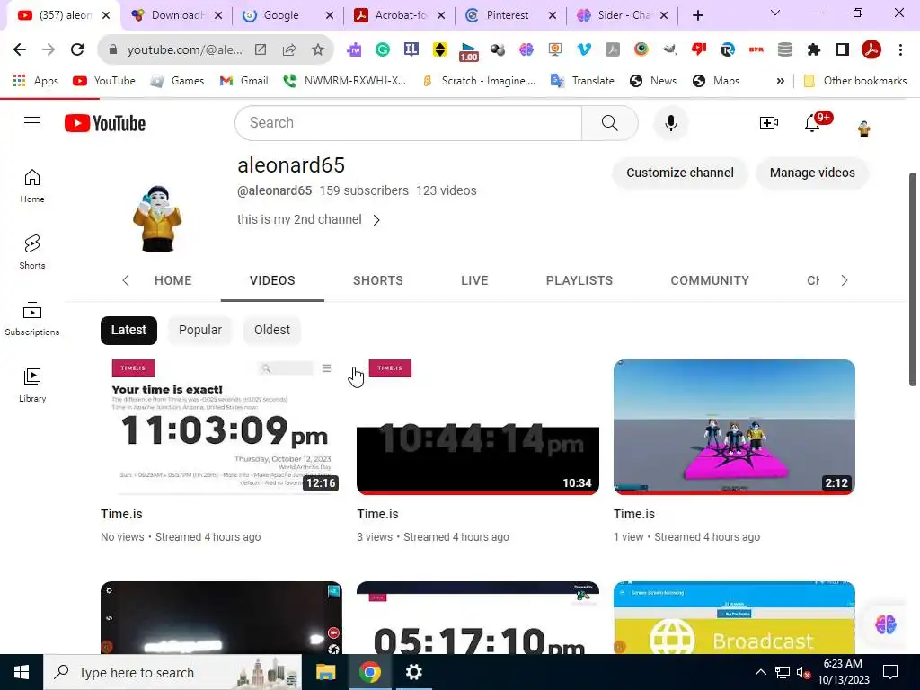The width and height of the screenshot is (920, 690).
Task: Switch to the SHORTS channel tab
Action: click(378, 280)
